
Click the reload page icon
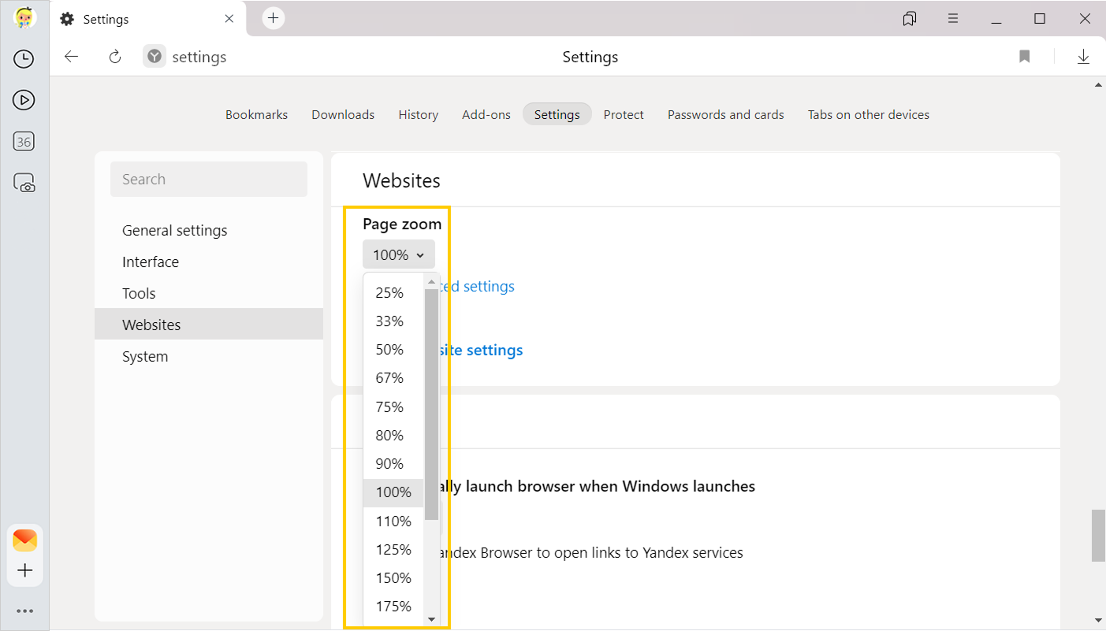tap(115, 57)
